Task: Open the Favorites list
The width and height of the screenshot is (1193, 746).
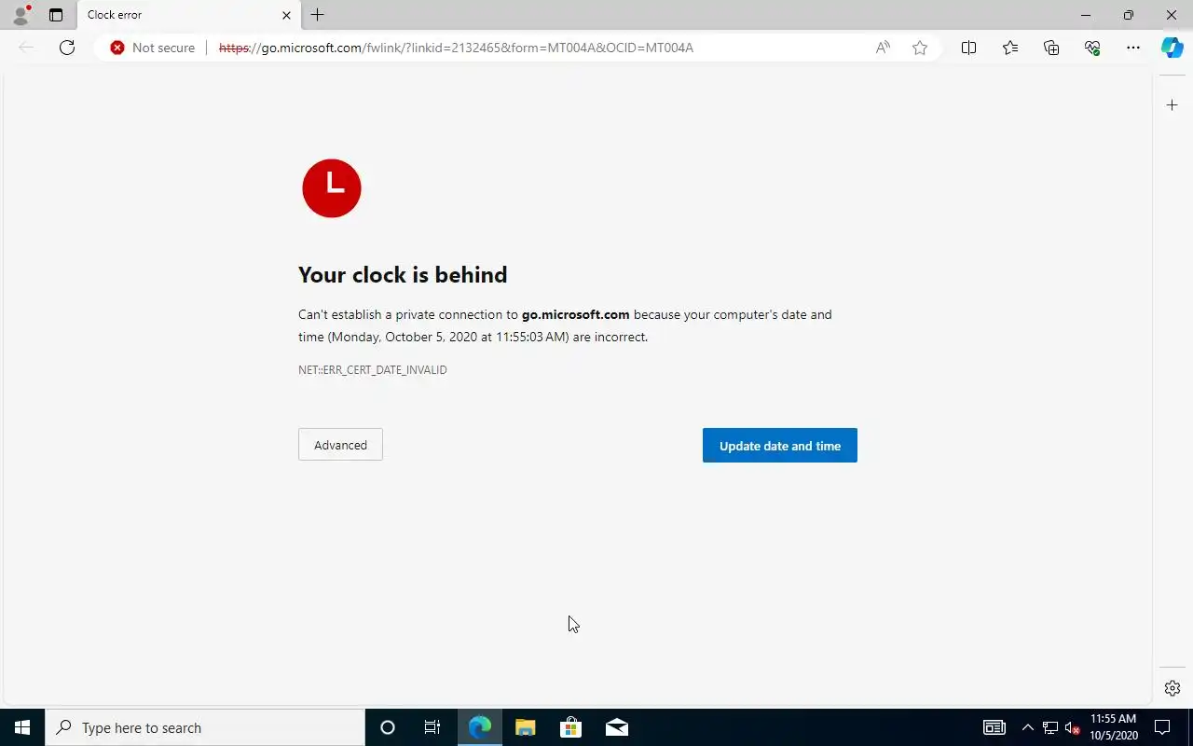Action: coord(1010,48)
